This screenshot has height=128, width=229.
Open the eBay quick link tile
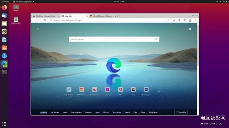(x=133, y=89)
